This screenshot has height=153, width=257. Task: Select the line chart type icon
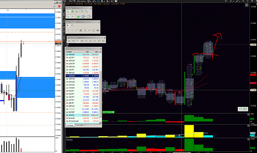(77, 12)
